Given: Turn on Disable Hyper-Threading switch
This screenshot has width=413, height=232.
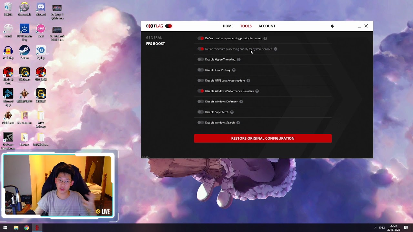Looking at the screenshot, I should coord(201,59).
